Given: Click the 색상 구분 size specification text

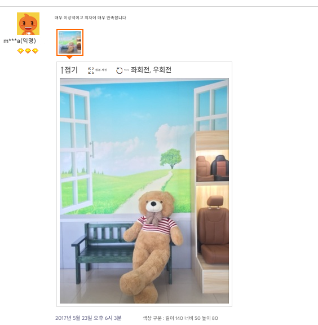Looking at the screenshot, I should point(180,318).
